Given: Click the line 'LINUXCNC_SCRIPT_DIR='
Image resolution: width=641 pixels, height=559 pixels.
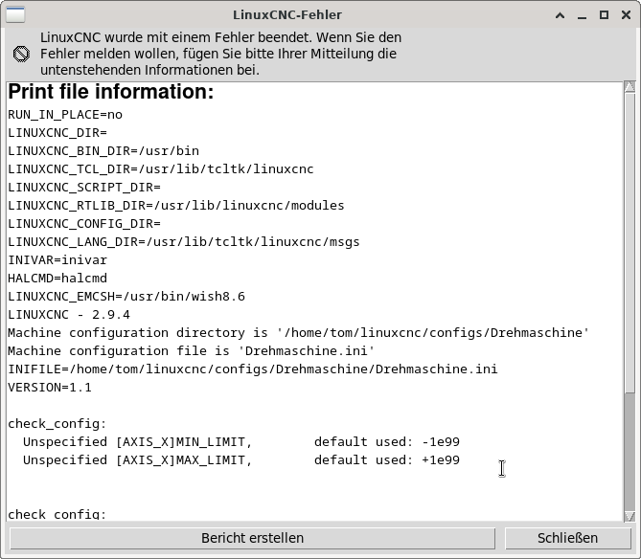Looking at the screenshot, I should [84, 188].
